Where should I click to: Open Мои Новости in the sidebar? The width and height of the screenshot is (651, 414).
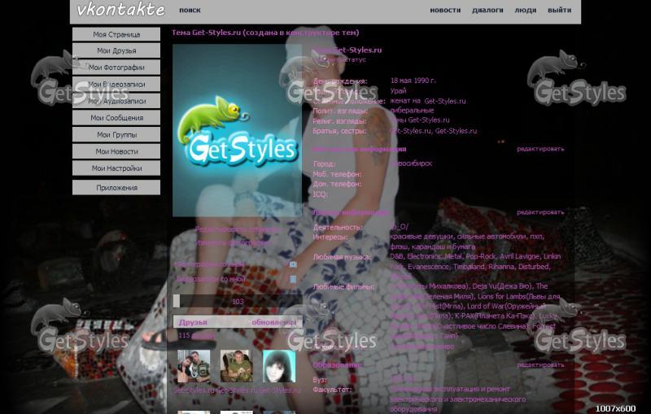tap(116, 151)
